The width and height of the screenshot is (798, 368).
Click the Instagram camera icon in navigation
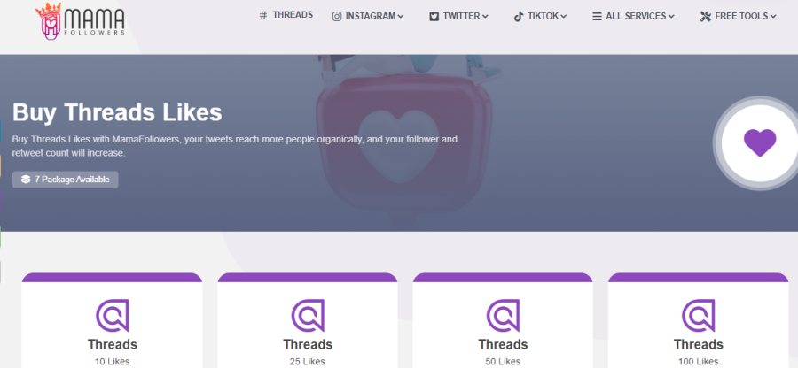[x=337, y=16]
